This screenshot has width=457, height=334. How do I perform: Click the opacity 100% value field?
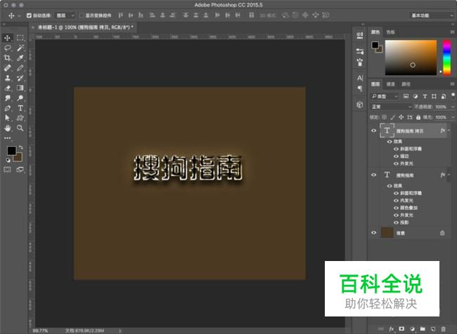pos(441,107)
